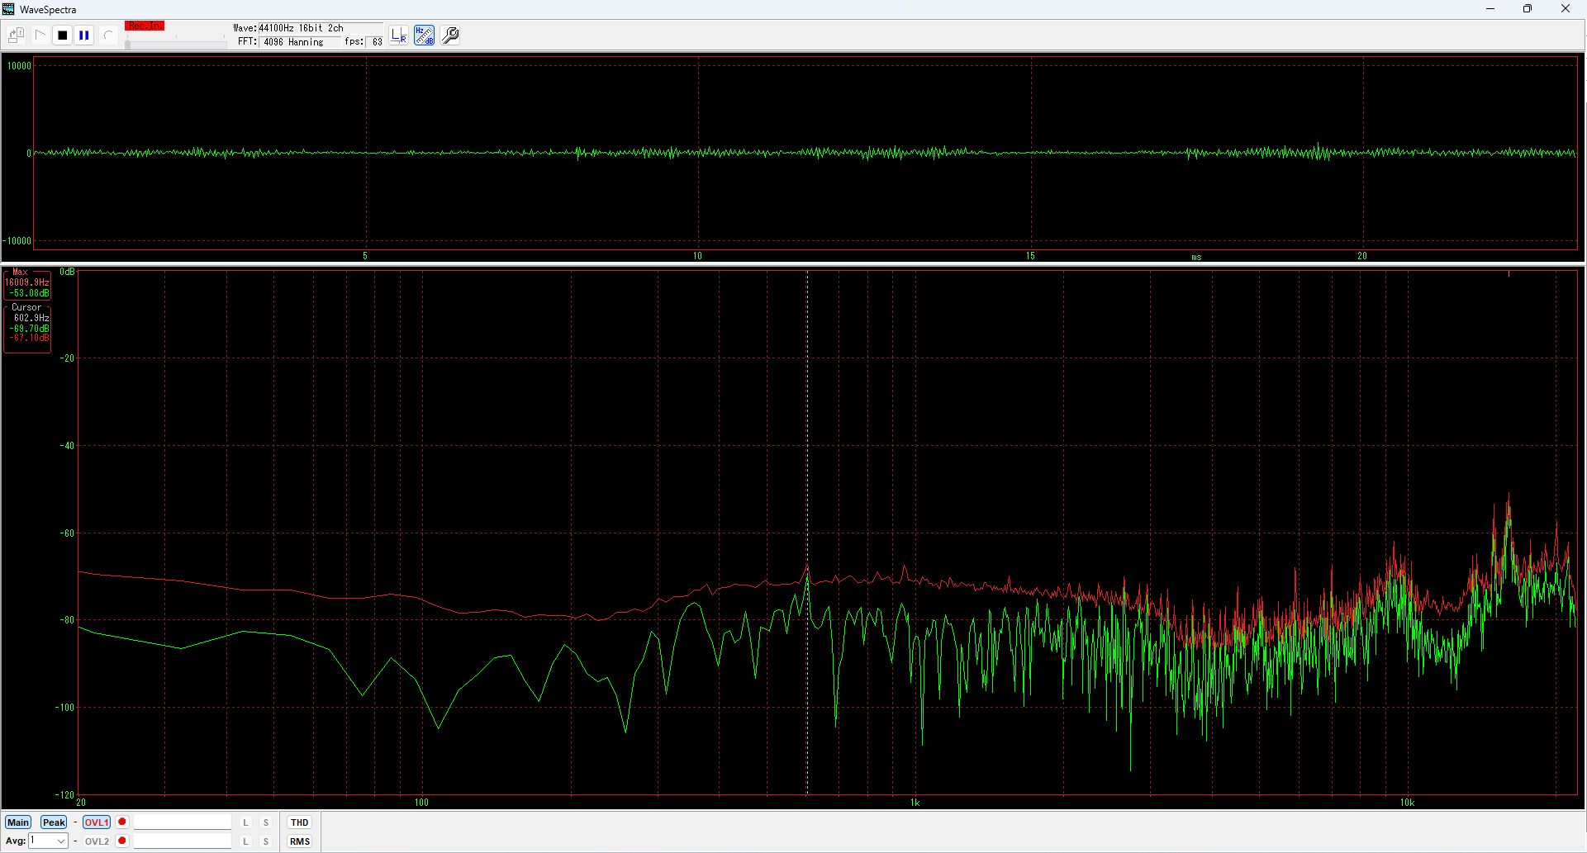Click the L button in OVL2 row
The height and width of the screenshot is (853, 1587).
[245, 841]
